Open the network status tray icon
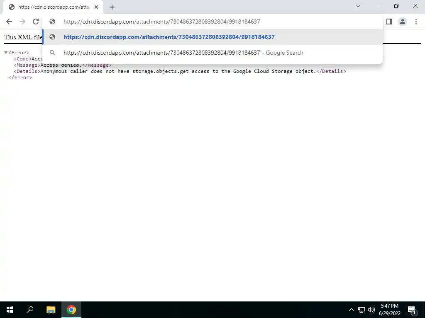Screen dimensions: 425x318 361,310
